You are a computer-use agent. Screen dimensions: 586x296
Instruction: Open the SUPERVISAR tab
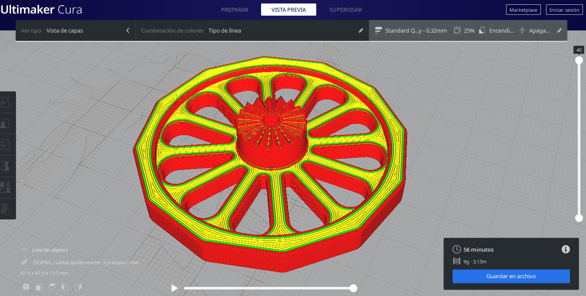point(345,10)
